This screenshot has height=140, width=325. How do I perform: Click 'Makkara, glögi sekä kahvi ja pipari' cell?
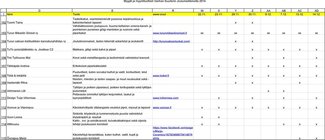point(112,47)
